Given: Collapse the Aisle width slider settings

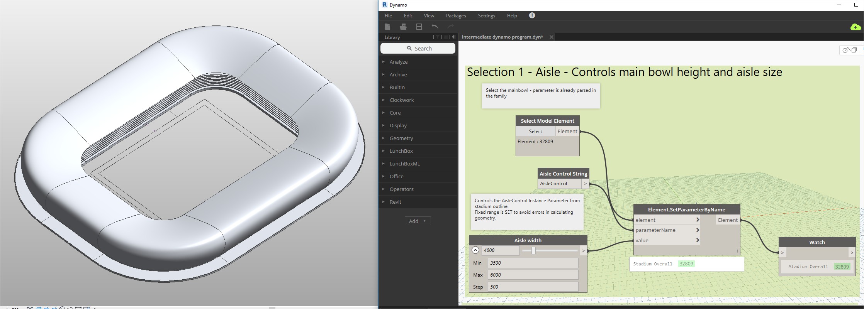Looking at the screenshot, I should [x=475, y=250].
